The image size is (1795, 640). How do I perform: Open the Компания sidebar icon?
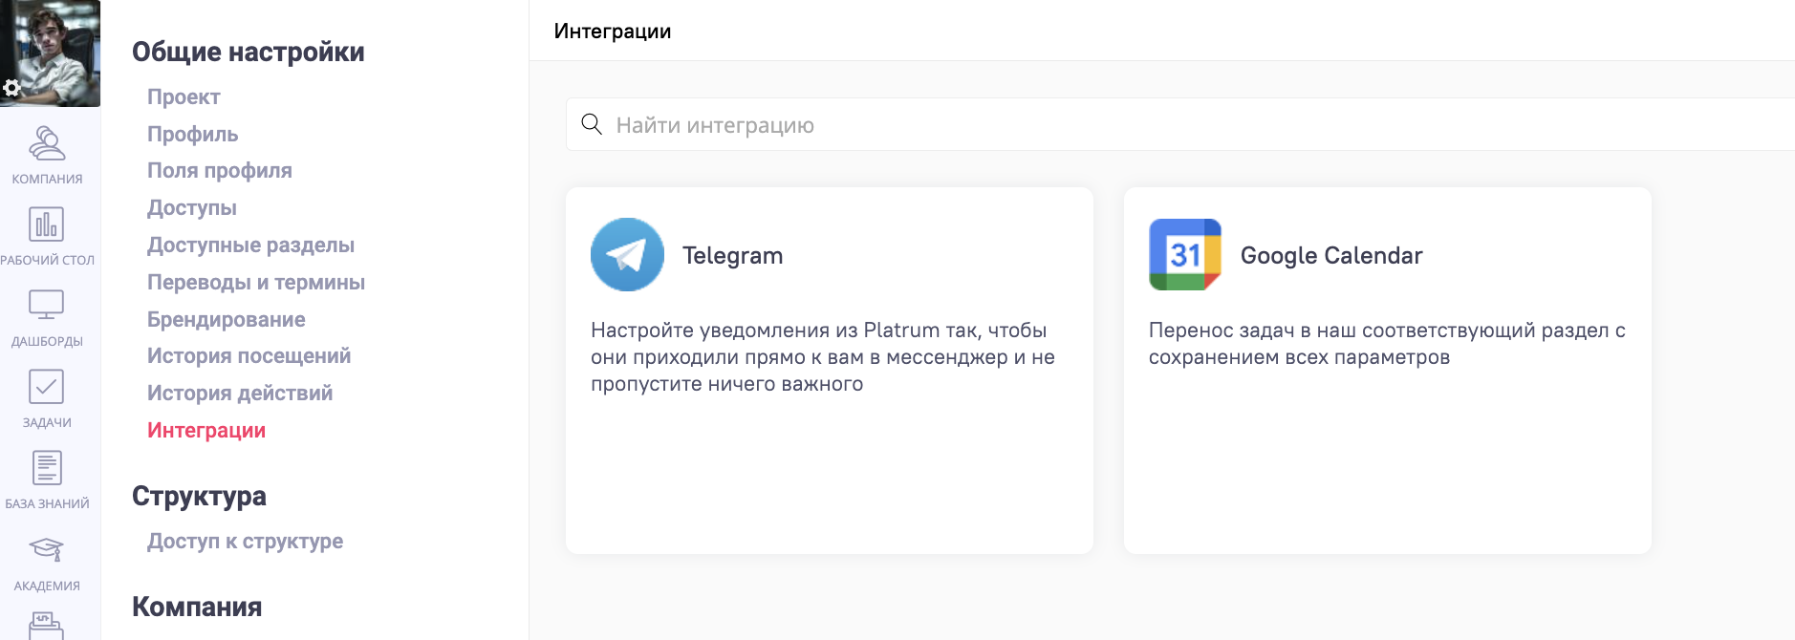point(47,143)
